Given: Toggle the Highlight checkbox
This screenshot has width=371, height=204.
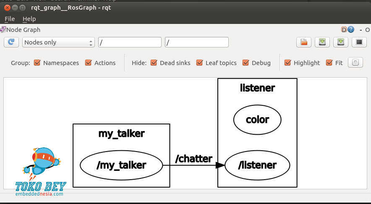Looking at the screenshot, I should pyautogui.click(x=287, y=63).
